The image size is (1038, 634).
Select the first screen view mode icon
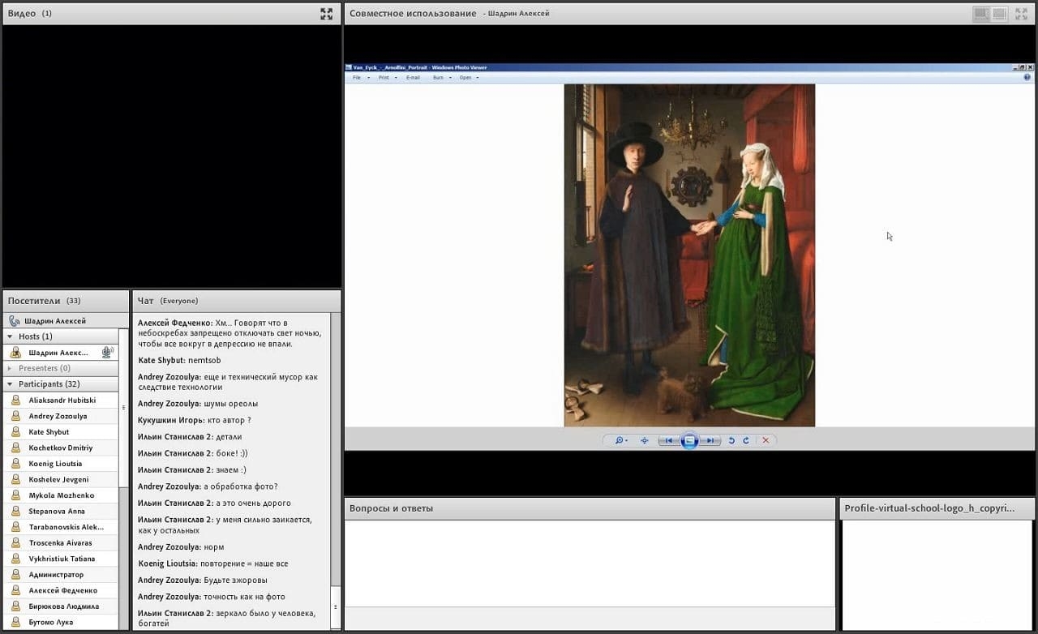pos(980,14)
